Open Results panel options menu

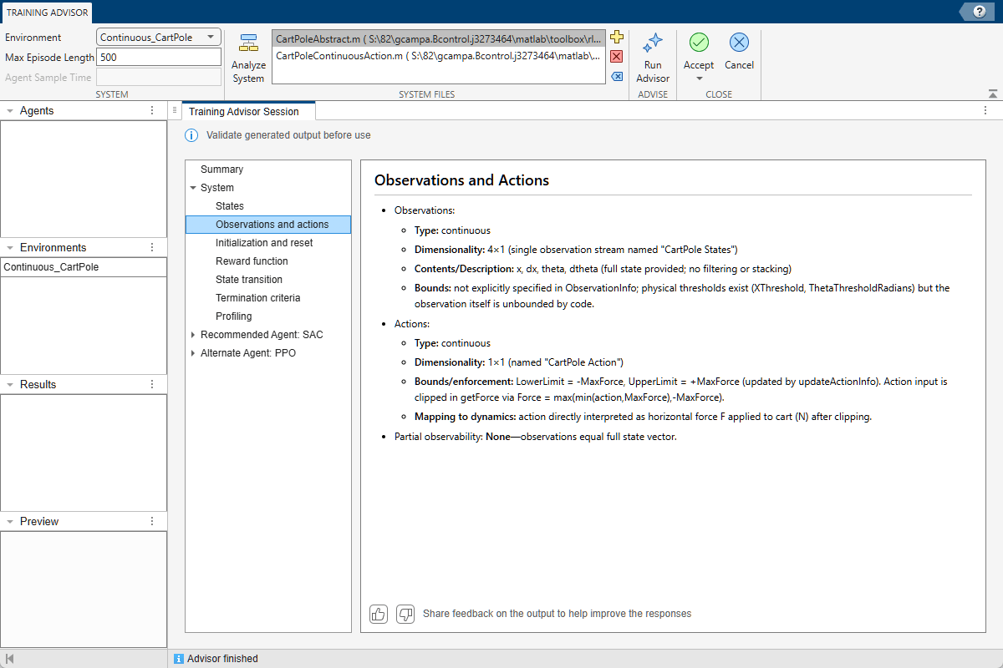pyautogui.click(x=152, y=384)
